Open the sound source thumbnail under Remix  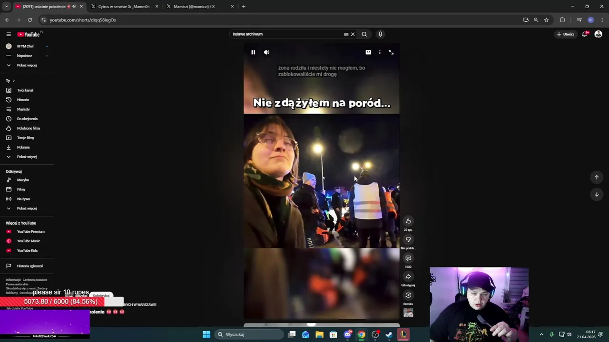coord(408,313)
